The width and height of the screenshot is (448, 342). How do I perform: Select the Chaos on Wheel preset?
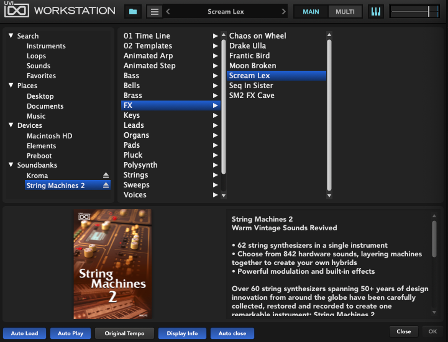coord(277,35)
